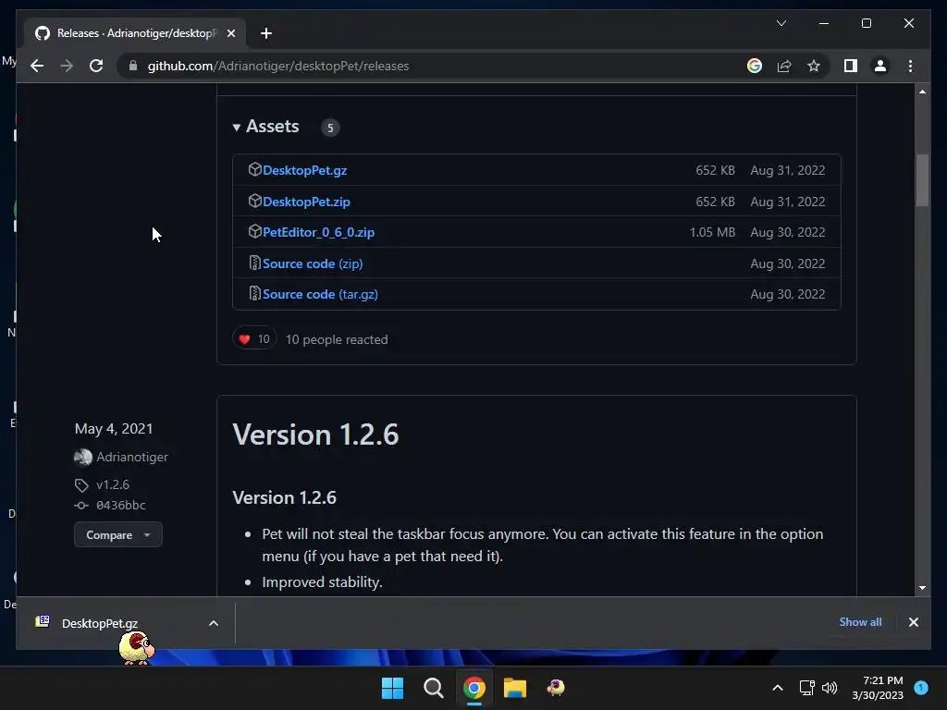Screen dimensions: 947x710
Task: Open the Version 1.2.6 release title
Action: [x=315, y=435]
